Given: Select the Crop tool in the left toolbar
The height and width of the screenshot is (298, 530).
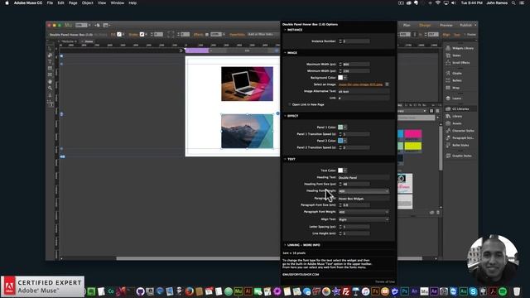Looking at the screenshot, I should 50,55.
